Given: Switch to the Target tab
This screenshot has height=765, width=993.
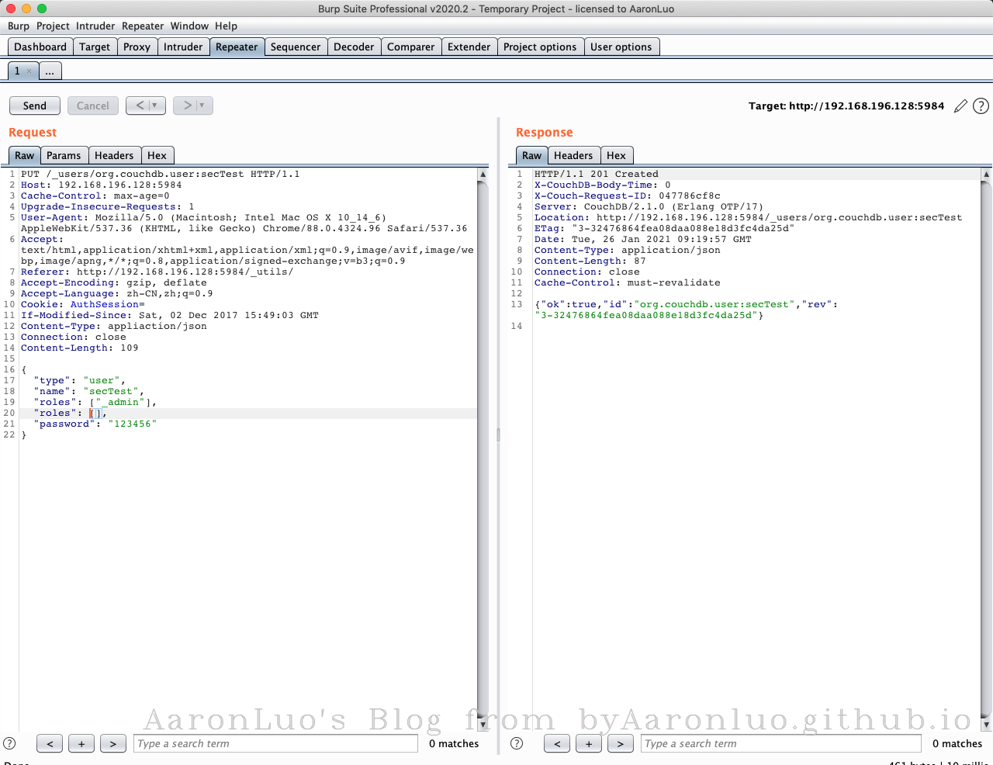Looking at the screenshot, I should 95,47.
